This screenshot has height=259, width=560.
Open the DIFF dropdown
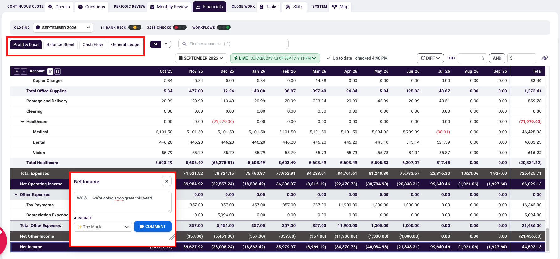(x=430, y=58)
